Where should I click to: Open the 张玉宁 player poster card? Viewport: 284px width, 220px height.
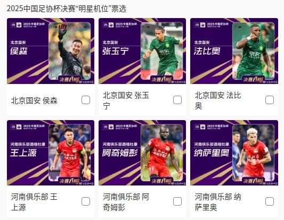click(x=142, y=51)
